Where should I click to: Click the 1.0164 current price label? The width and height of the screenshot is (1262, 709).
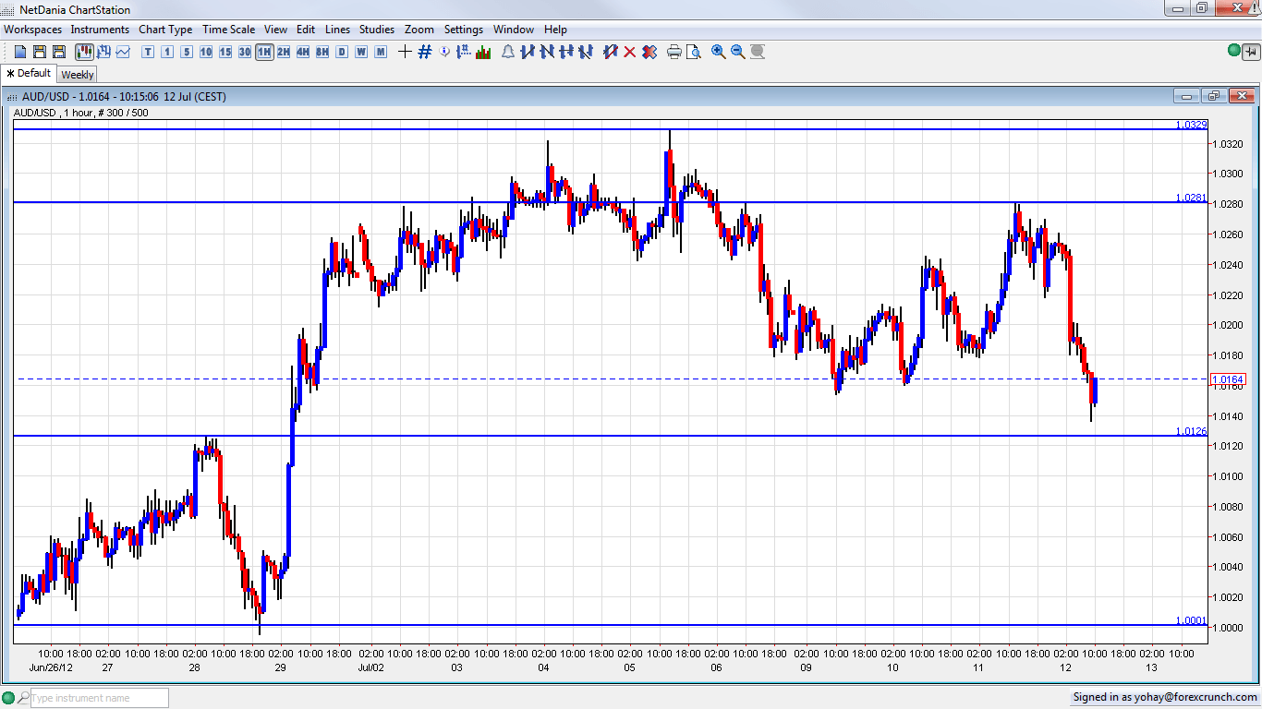pos(1228,379)
